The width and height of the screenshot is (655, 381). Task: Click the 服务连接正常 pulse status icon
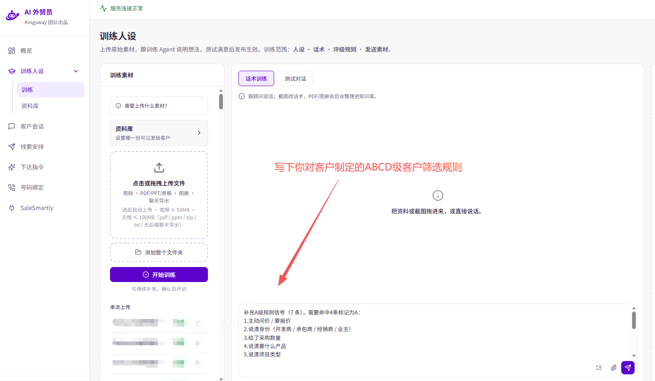click(103, 8)
